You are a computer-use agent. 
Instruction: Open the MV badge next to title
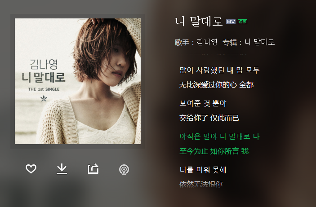click(x=231, y=22)
